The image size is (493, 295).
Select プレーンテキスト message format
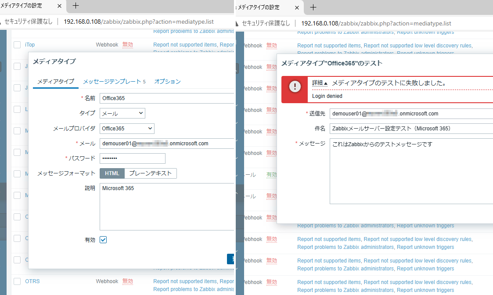[151, 173]
